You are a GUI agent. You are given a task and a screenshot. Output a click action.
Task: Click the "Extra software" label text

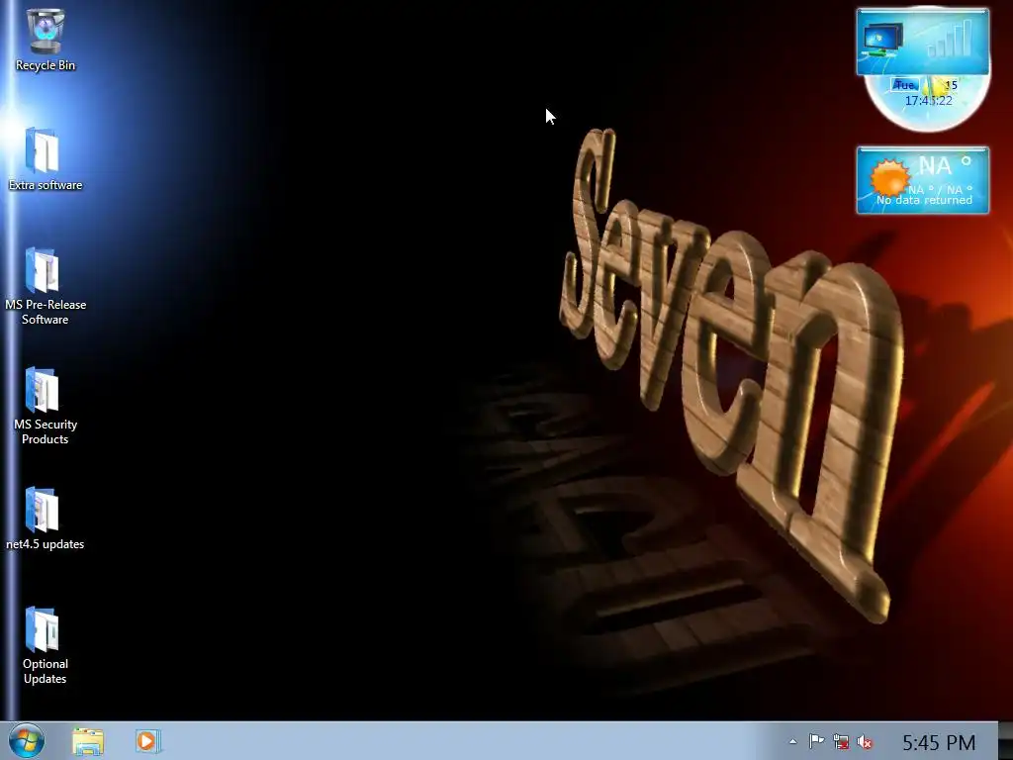click(x=46, y=185)
